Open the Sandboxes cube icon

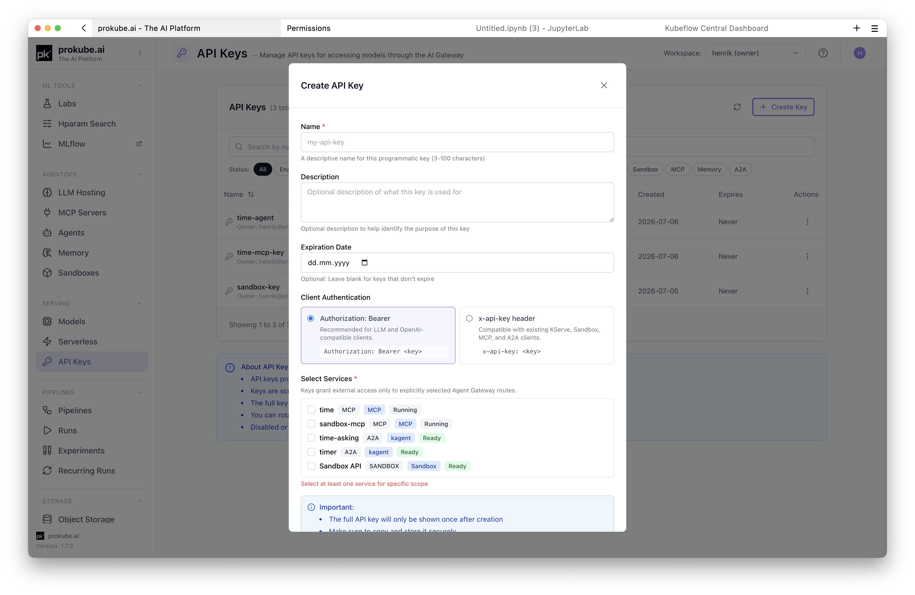pyautogui.click(x=47, y=272)
